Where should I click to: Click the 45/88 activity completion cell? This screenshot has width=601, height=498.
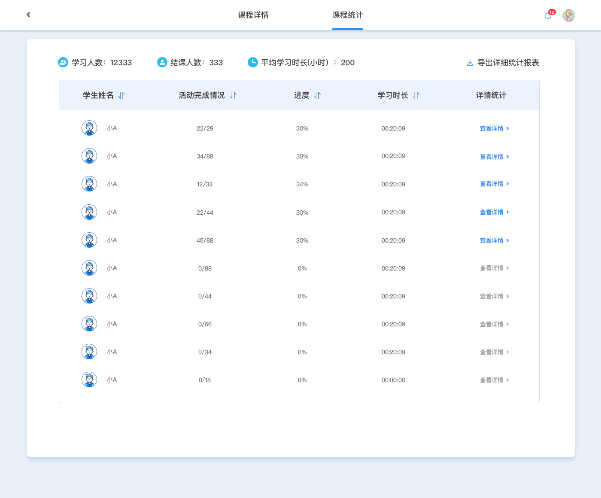pyautogui.click(x=205, y=240)
